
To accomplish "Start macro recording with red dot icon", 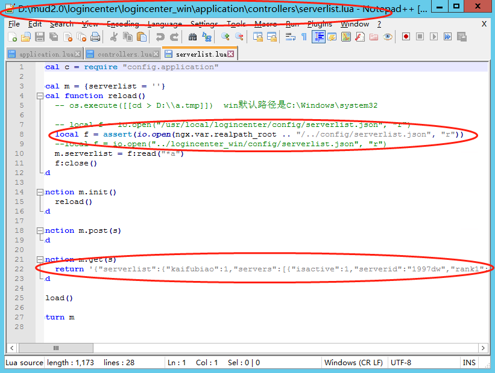I will coord(406,37).
